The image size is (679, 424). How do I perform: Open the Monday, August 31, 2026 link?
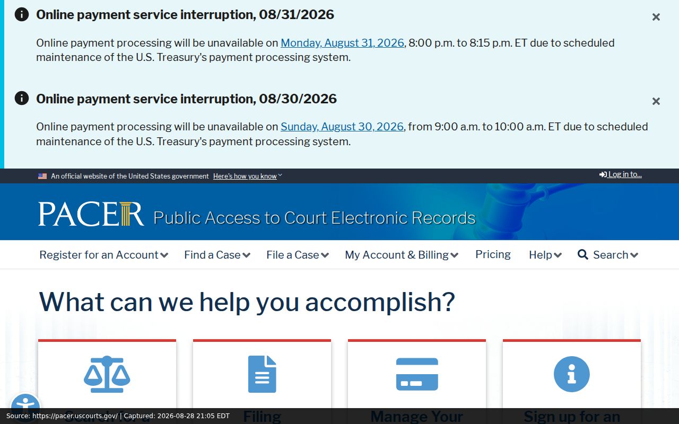click(342, 43)
